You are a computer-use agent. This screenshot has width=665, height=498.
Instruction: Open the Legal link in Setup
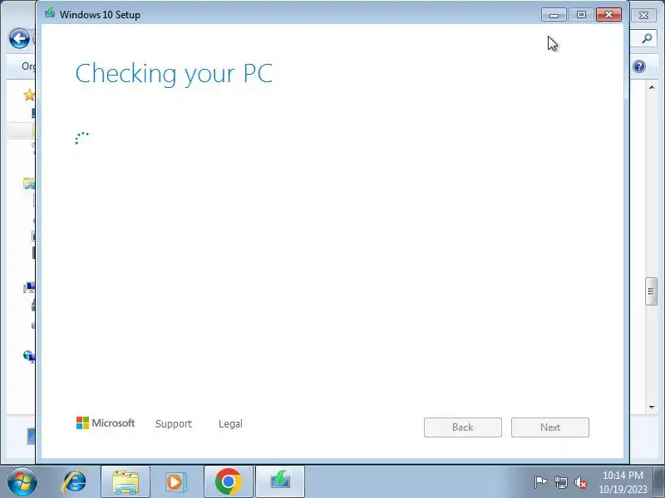[x=230, y=424]
